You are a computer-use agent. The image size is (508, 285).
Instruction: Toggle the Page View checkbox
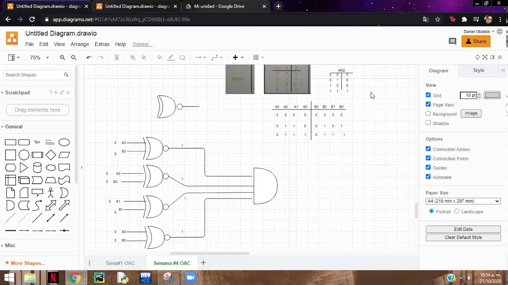tap(428, 104)
